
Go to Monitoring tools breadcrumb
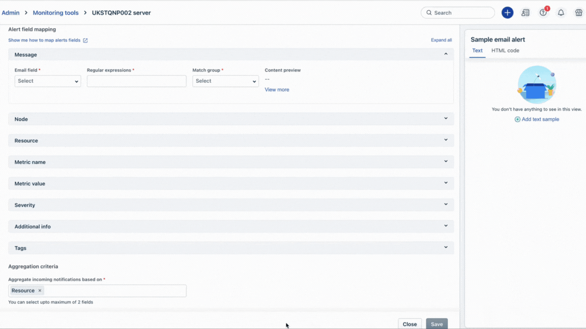55,13
